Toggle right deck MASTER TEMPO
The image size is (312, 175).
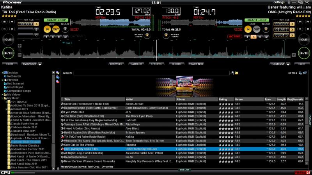(x=166, y=35)
